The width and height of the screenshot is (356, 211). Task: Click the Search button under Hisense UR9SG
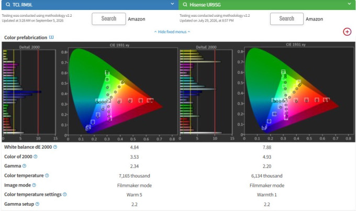[287, 19]
